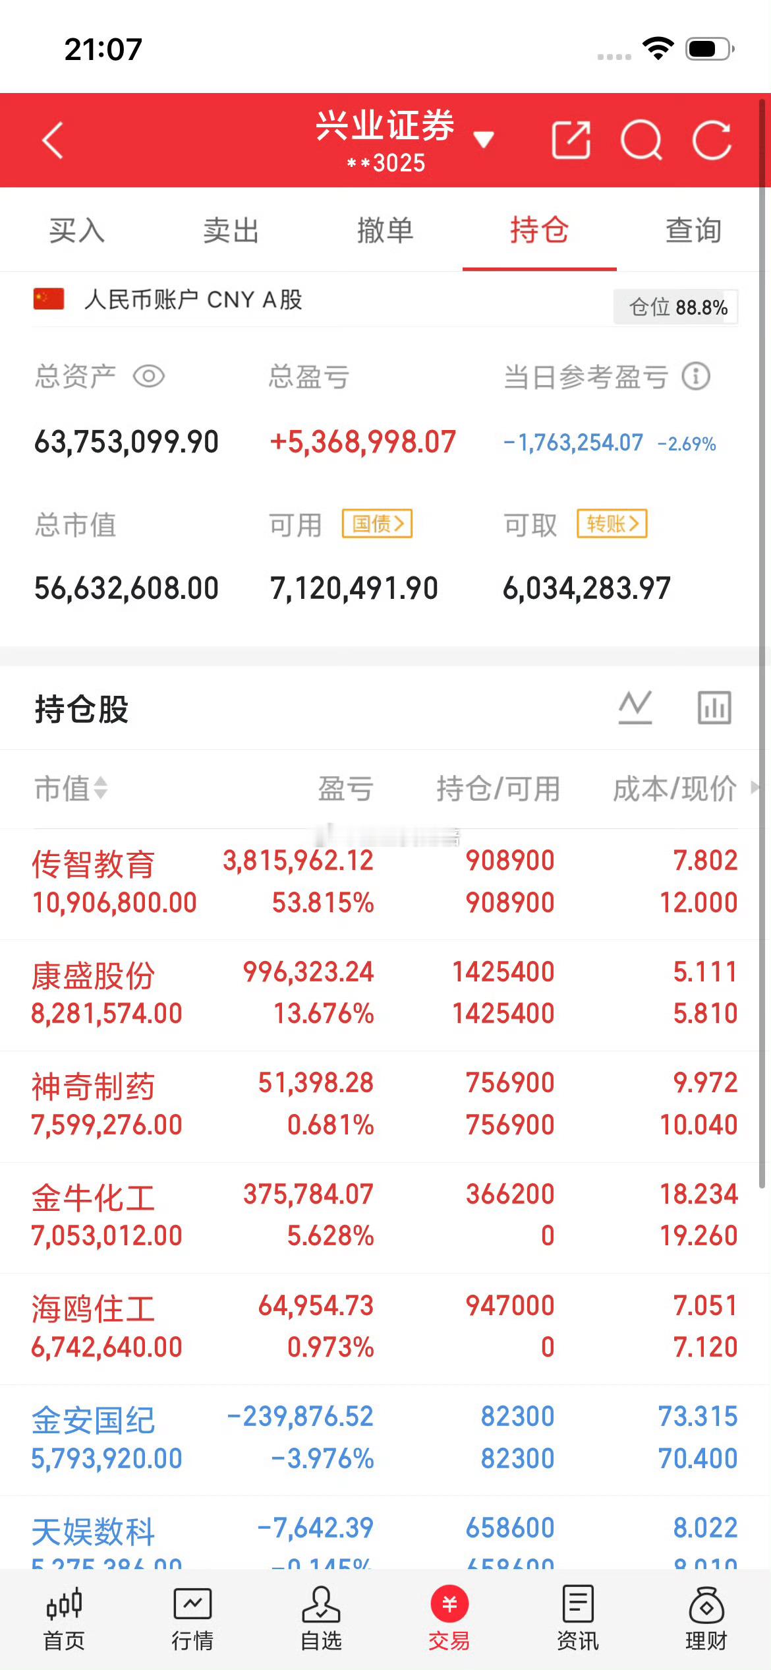The height and width of the screenshot is (1670, 771).
Task: Open the 康盛股份 holding row
Action: pyautogui.click(x=385, y=995)
